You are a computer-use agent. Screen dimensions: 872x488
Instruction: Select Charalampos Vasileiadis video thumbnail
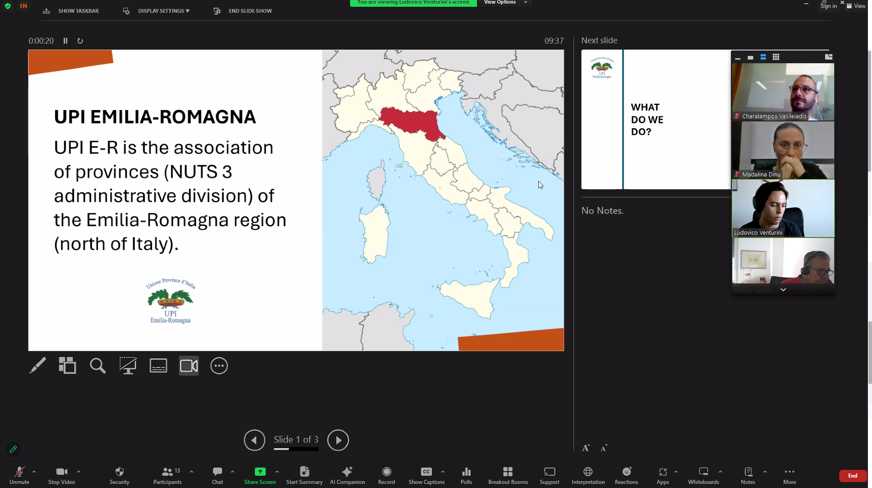coord(783,92)
